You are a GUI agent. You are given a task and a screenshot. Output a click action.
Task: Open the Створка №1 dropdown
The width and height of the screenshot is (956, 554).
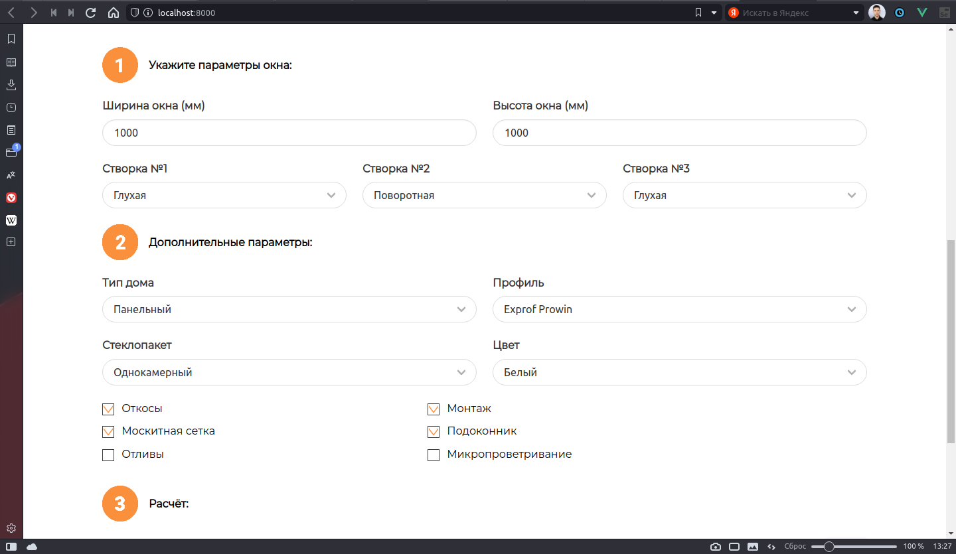click(x=224, y=195)
